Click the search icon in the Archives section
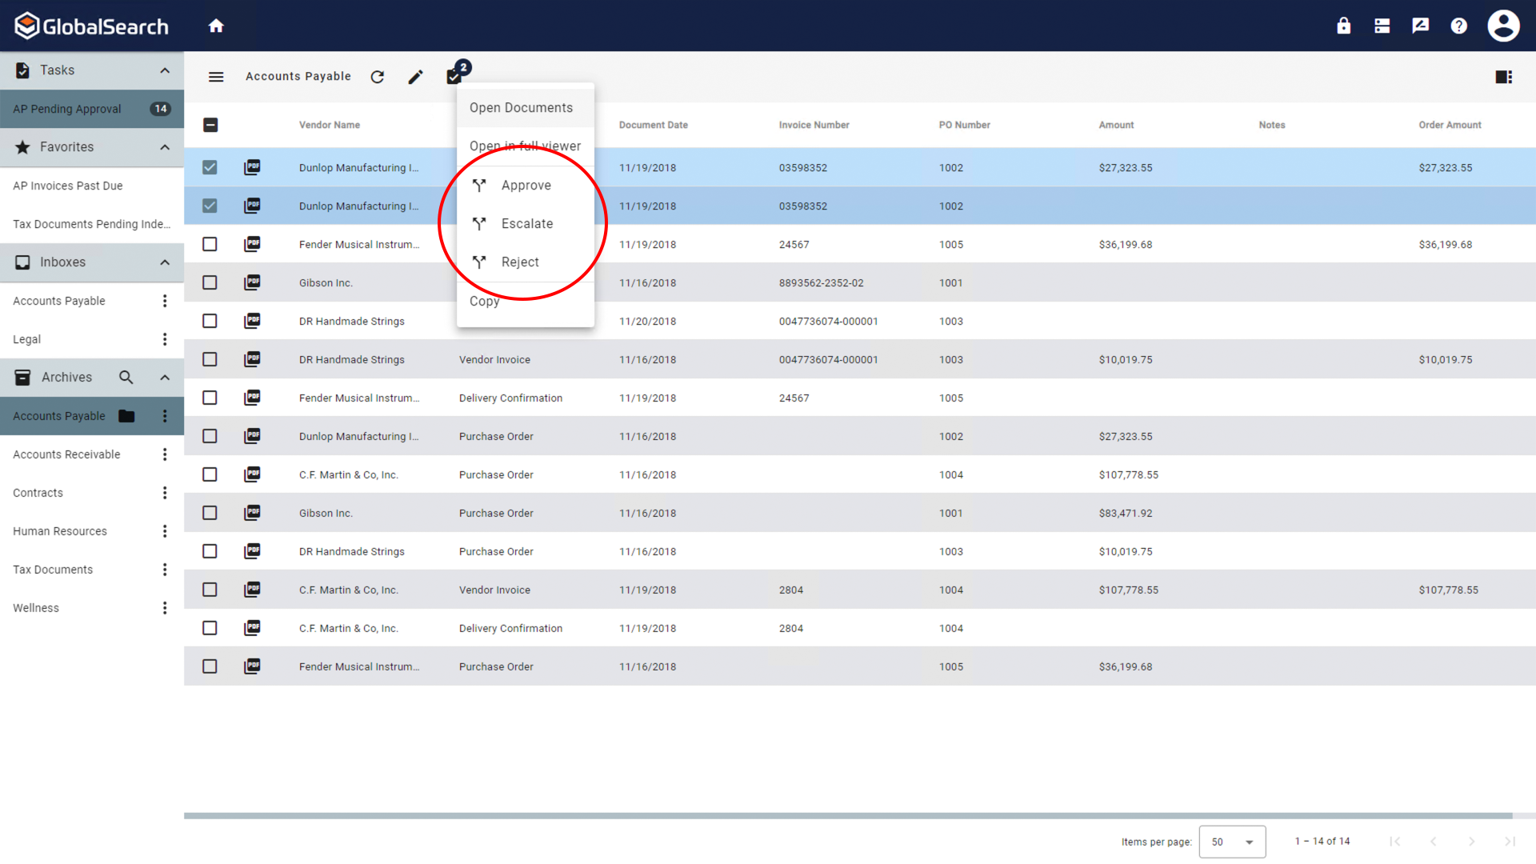 click(x=126, y=377)
